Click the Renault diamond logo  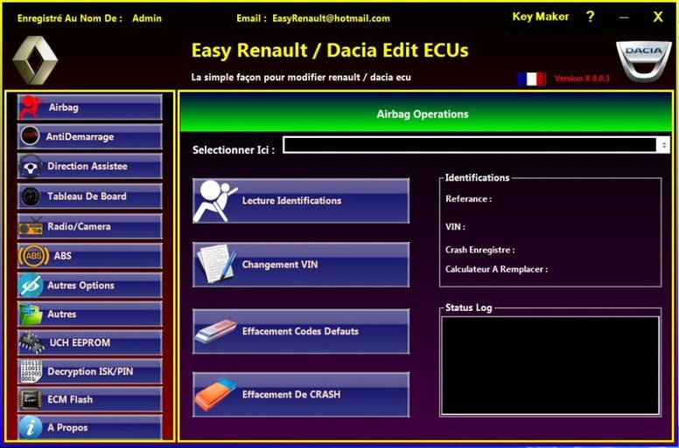[x=35, y=60]
